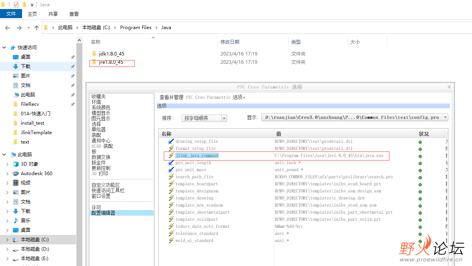The height and width of the screenshot is (266, 472).
Task: Close the Creo Parametric 选项 dialog
Action: point(449,87)
